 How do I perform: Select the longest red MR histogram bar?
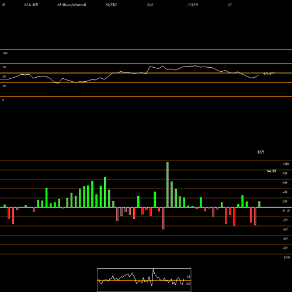point(164,218)
